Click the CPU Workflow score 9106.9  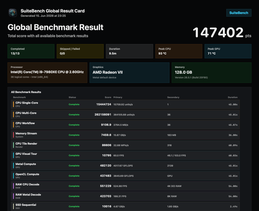point(106,125)
